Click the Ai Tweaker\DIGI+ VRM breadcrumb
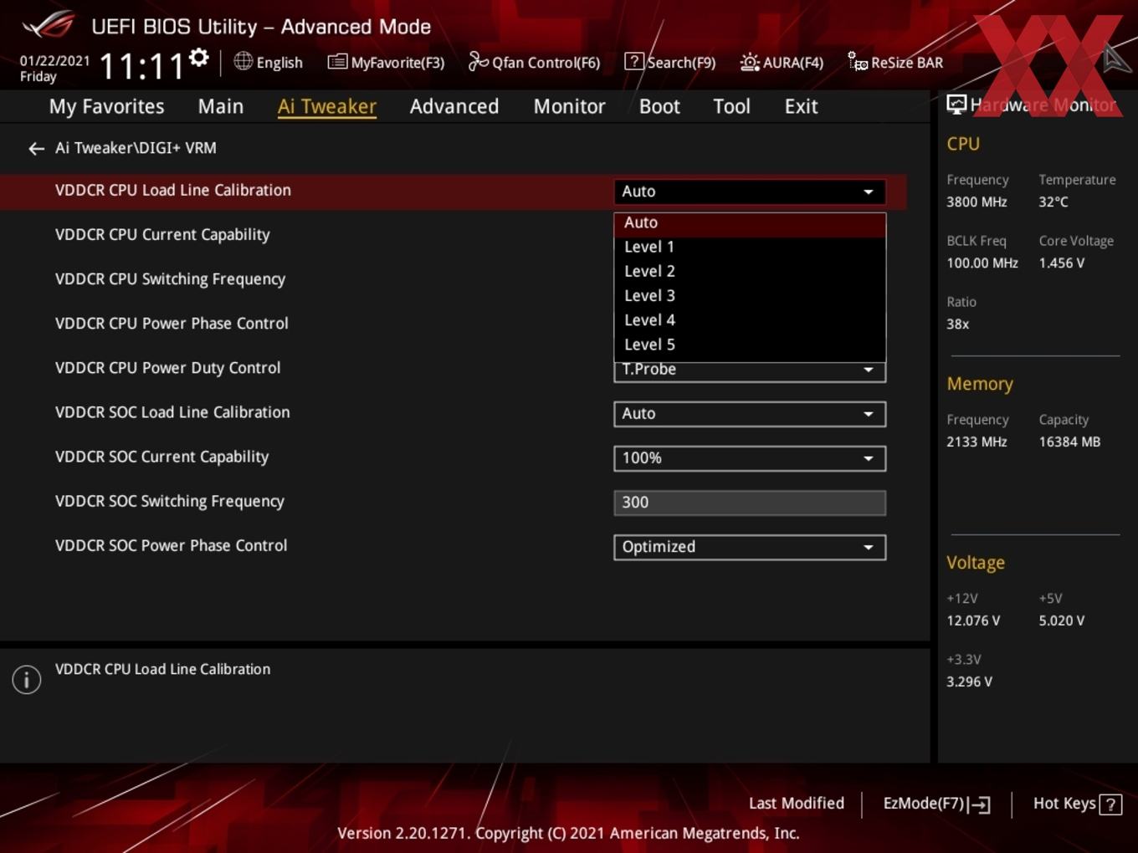The image size is (1138, 853). [136, 148]
